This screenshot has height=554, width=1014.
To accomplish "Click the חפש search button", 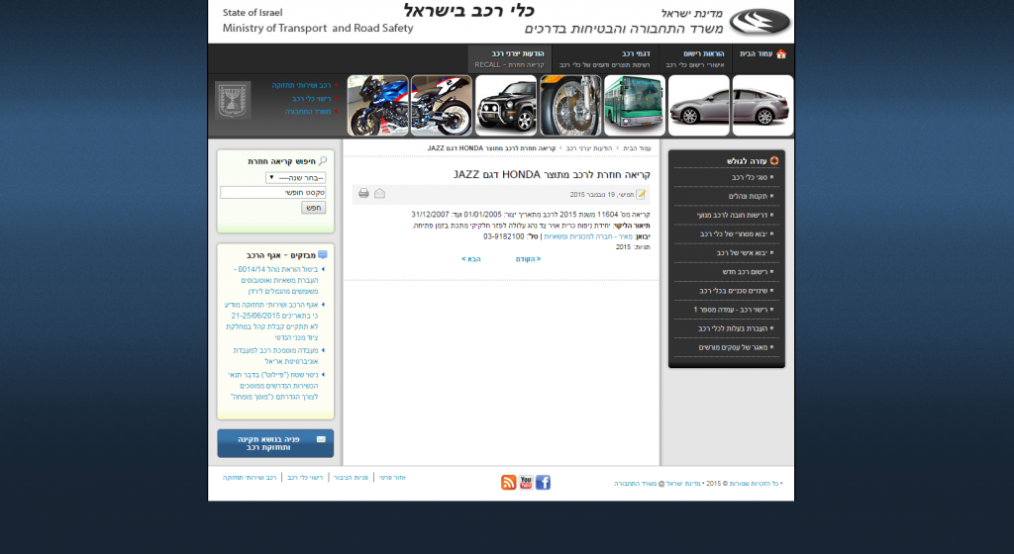I will point(314,208).
